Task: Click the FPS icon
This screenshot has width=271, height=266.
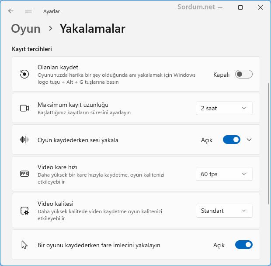Action: point(24,174)
